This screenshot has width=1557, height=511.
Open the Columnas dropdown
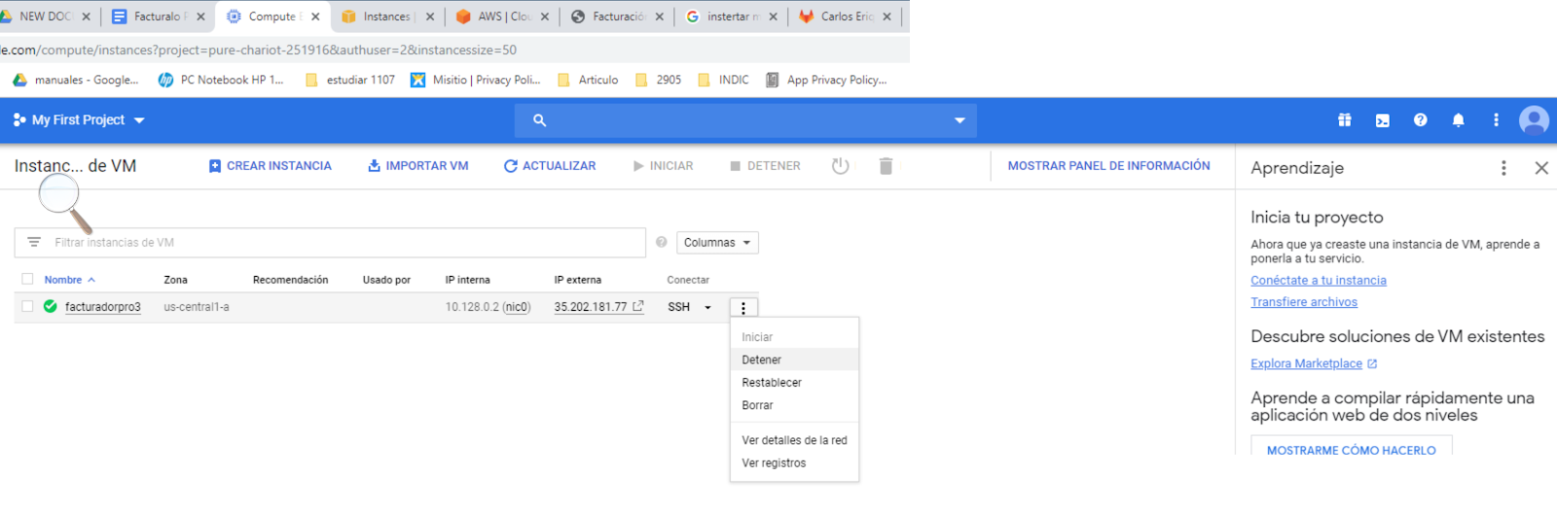[717, 242]
